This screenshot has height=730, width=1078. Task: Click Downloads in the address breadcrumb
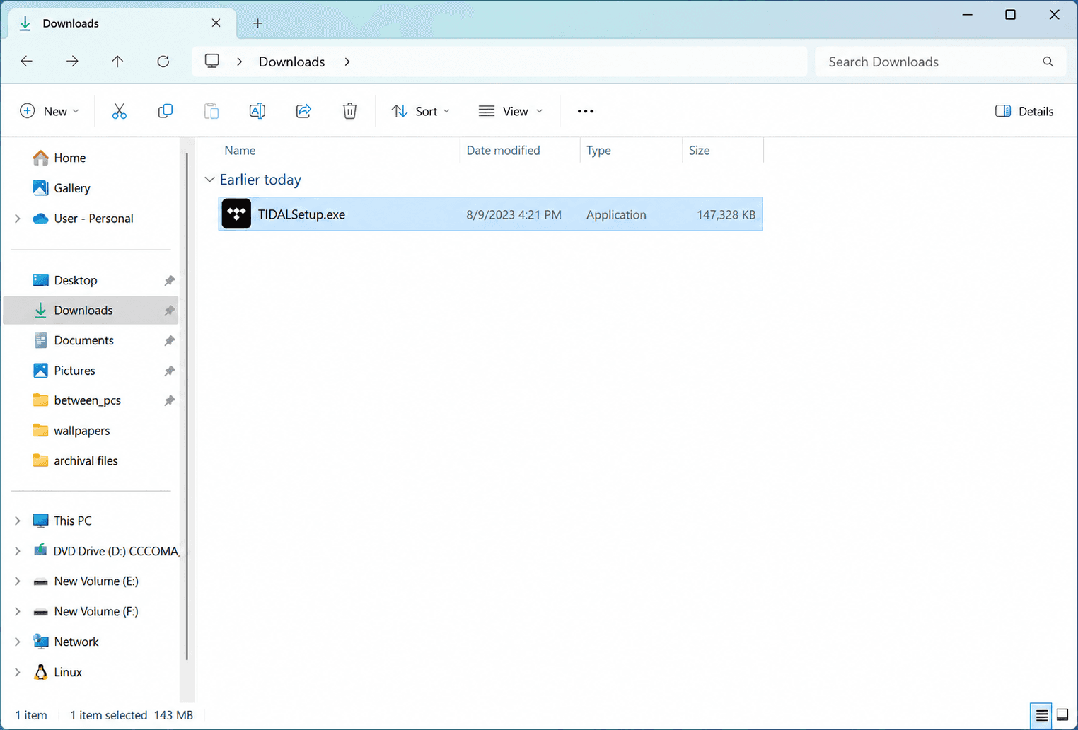[291, 62]
